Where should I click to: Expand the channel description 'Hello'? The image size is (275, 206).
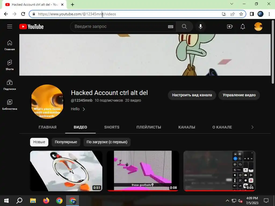click(x=78, y=109)
